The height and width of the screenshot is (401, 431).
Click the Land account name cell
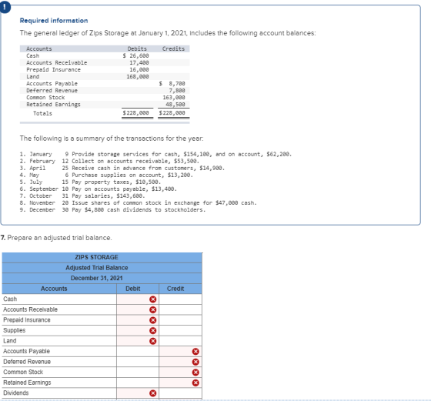[59, 341]
